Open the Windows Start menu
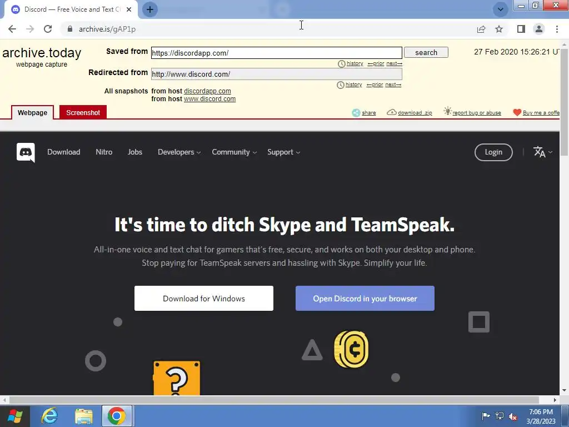The image size is (569, 427). [15, 416]
